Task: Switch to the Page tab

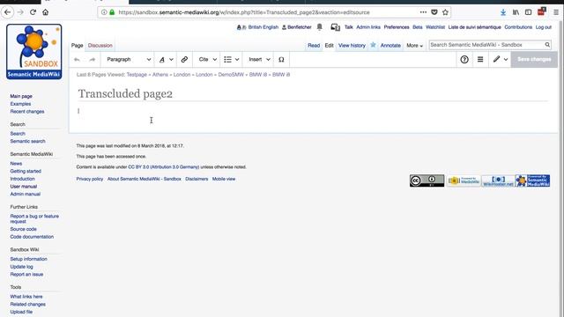Action: 77,45
